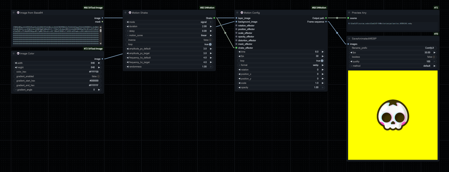
Task: Click the yellow skull preview image
Action: tap(393, 115)
